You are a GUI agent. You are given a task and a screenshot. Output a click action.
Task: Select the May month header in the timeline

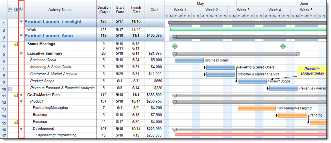point(200,4)
